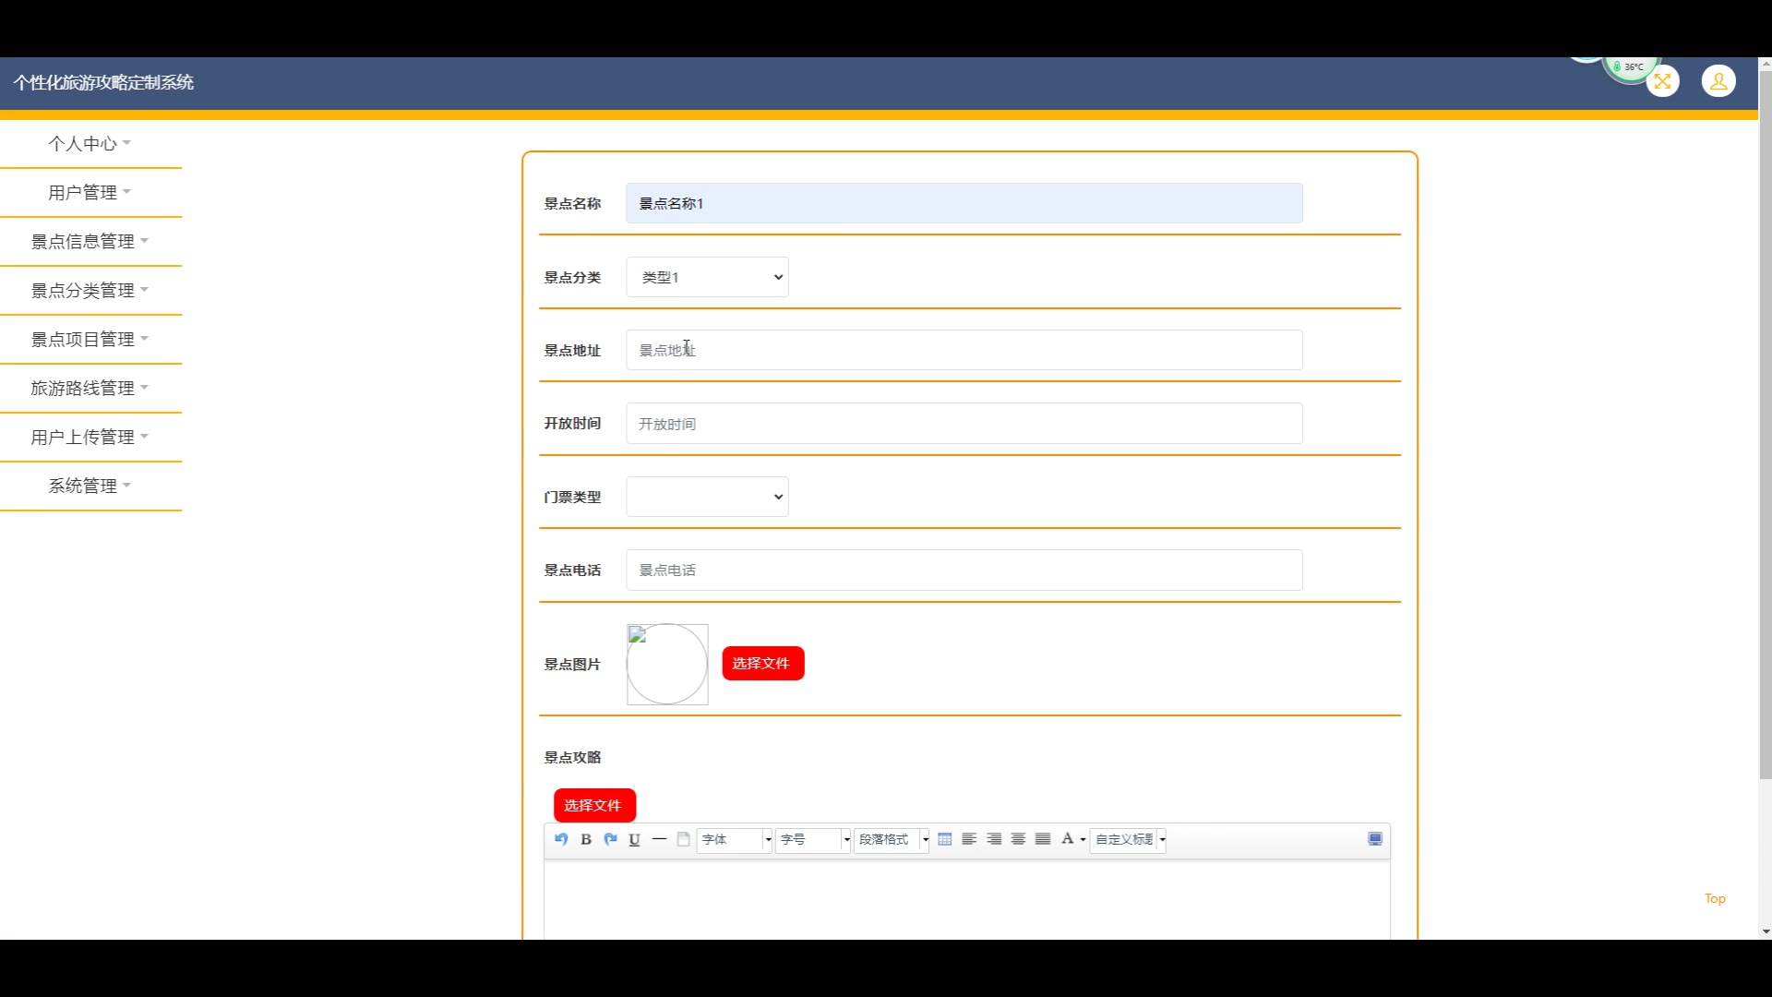Click the Top link at bottom right

click(x=1715, y=898)
